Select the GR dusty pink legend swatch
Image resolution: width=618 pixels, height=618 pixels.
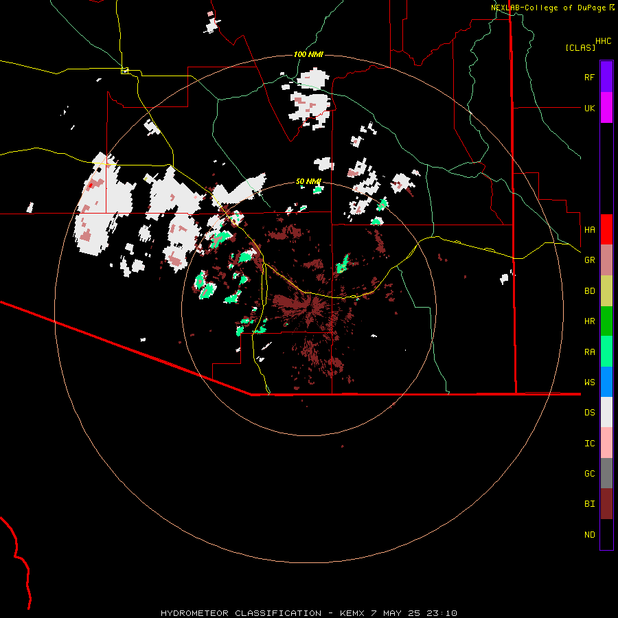pyautogui.click(x=606, y=260)
